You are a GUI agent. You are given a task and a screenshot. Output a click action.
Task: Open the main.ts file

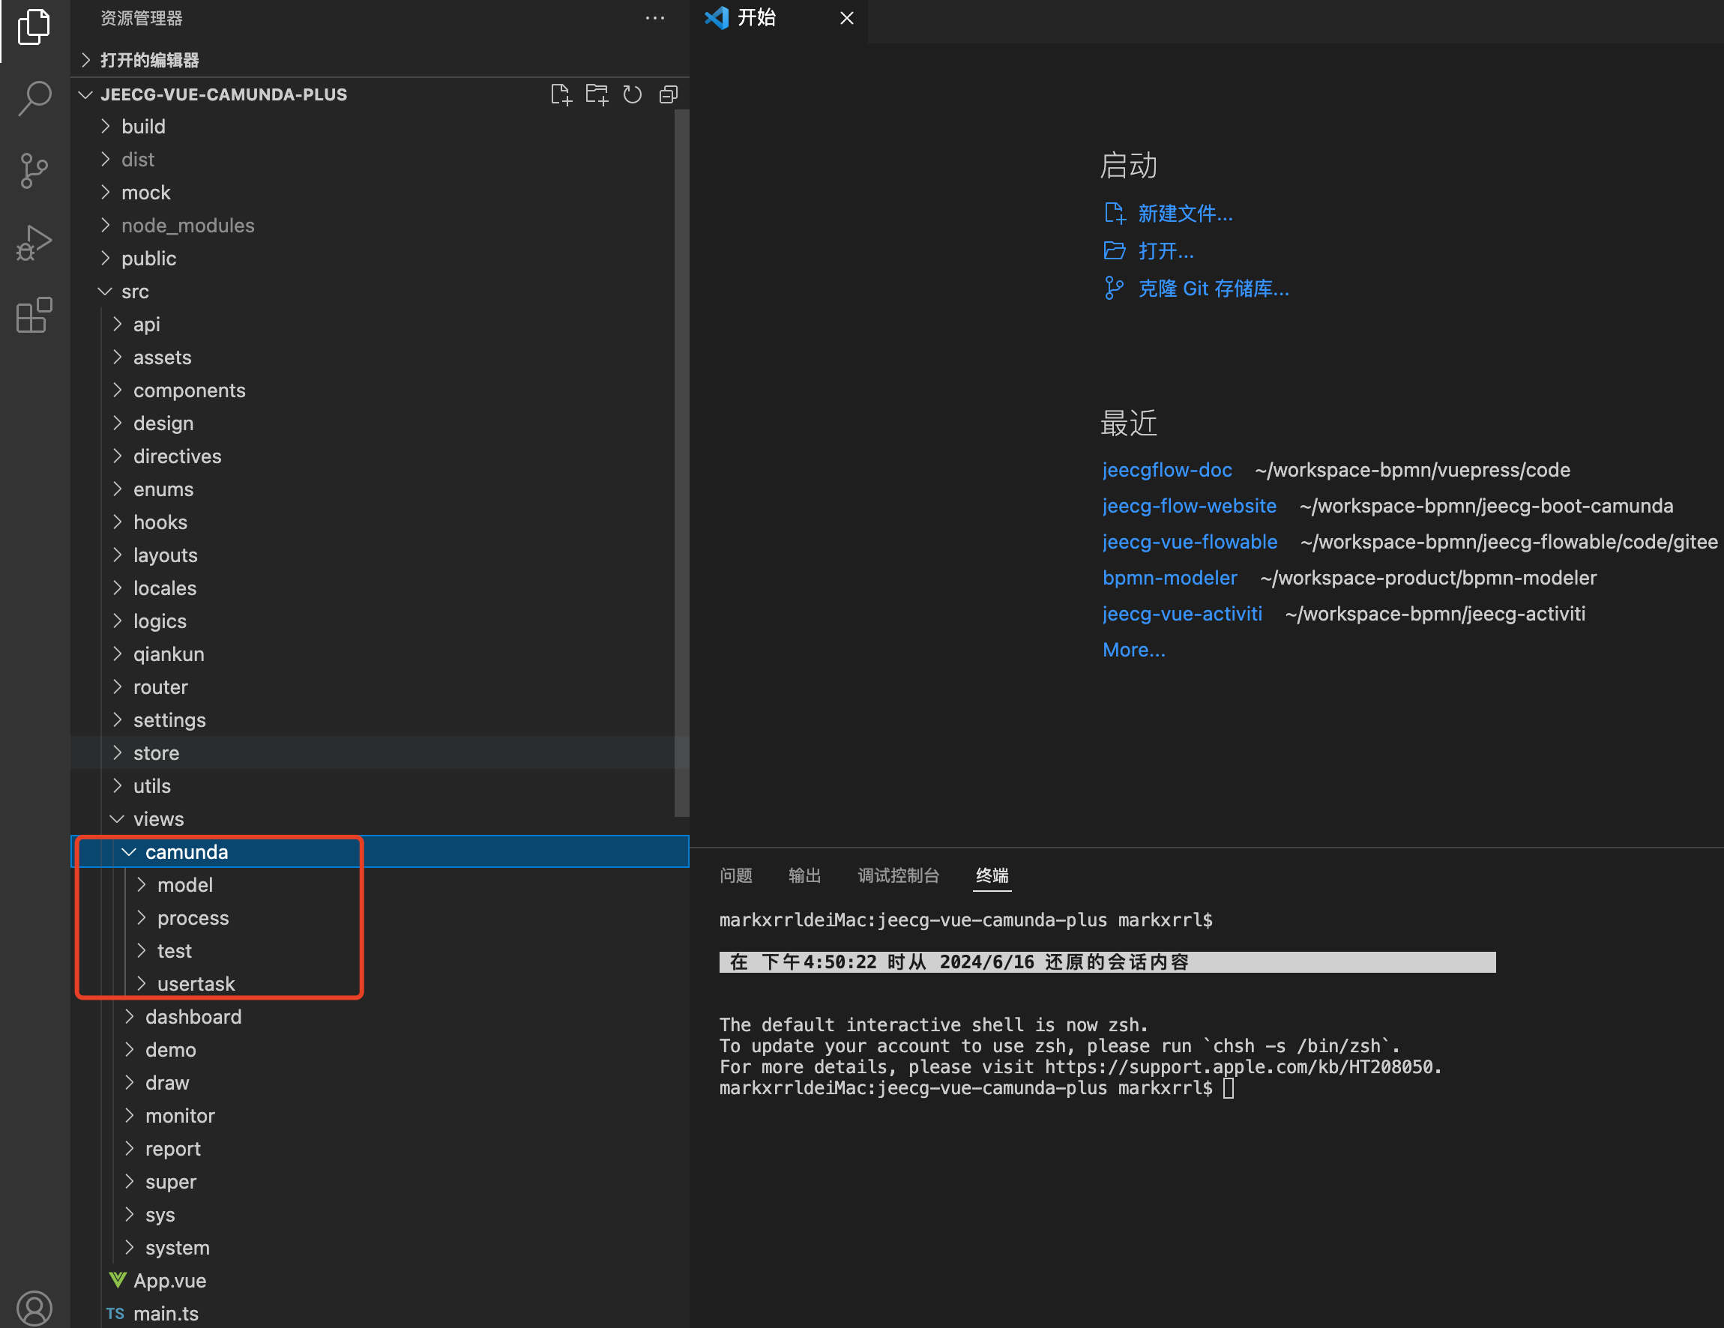pos(380,1314)
